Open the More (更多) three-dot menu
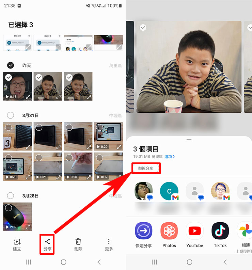252x270 pixels. pyautogui.click(x=109, y=244)
